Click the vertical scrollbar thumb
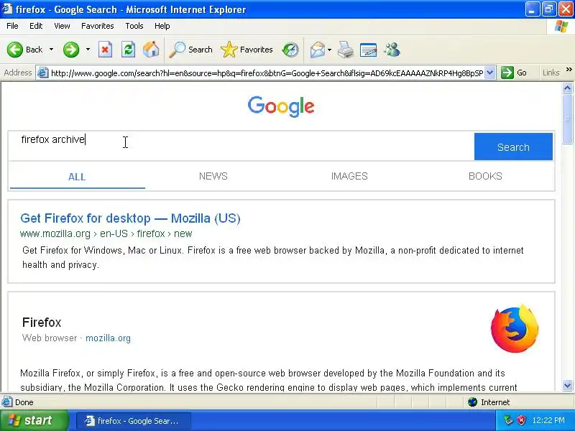Viewport: 575px width, 431px height. [x=567, y=119]
